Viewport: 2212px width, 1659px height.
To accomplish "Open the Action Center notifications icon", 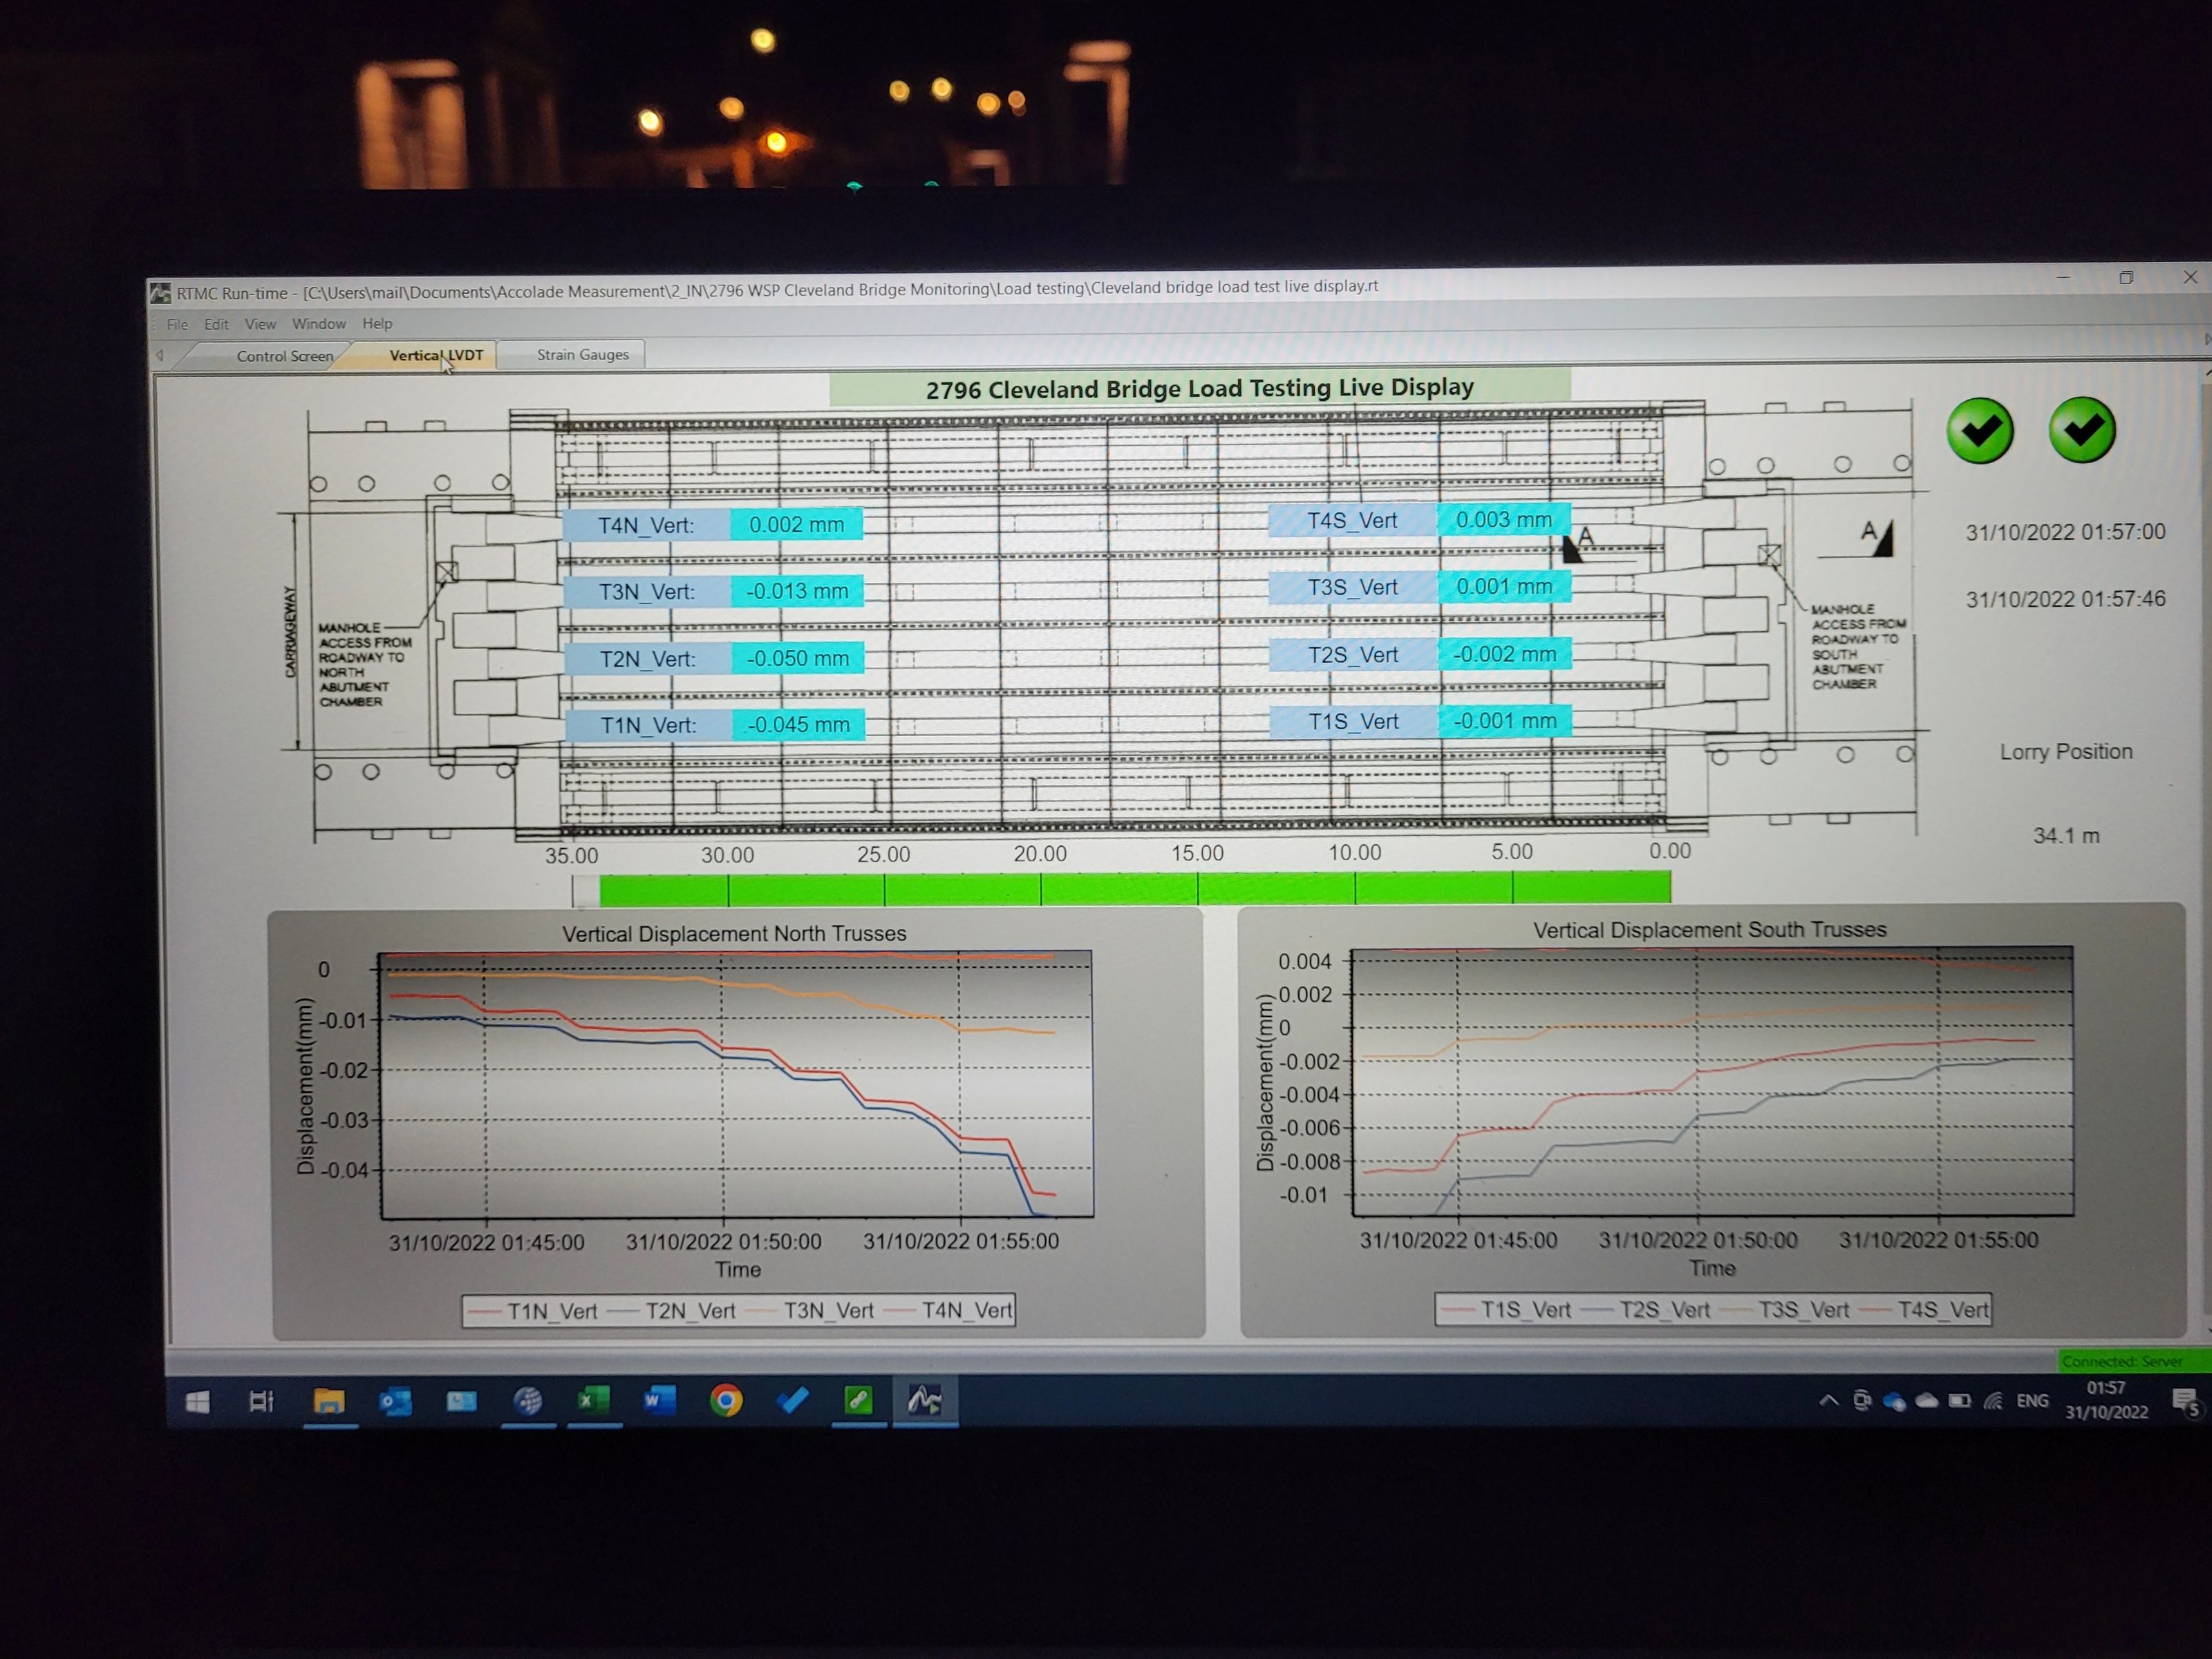I will 2185,1402.
